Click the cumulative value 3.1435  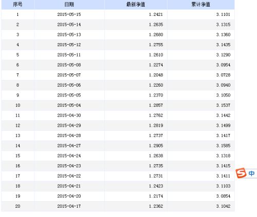pyautogui.click(x=223, y=45)
